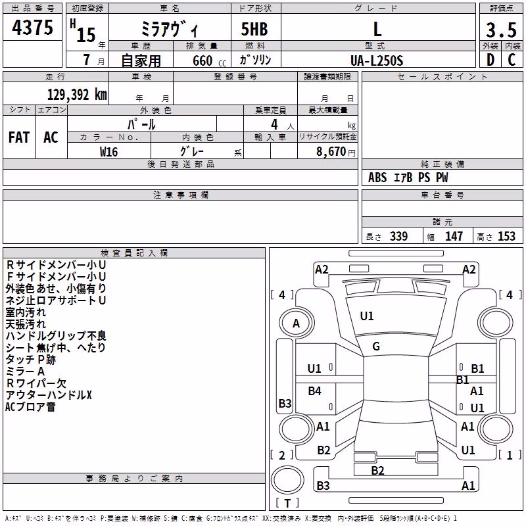Click the 注意事項欄 header

180,195
